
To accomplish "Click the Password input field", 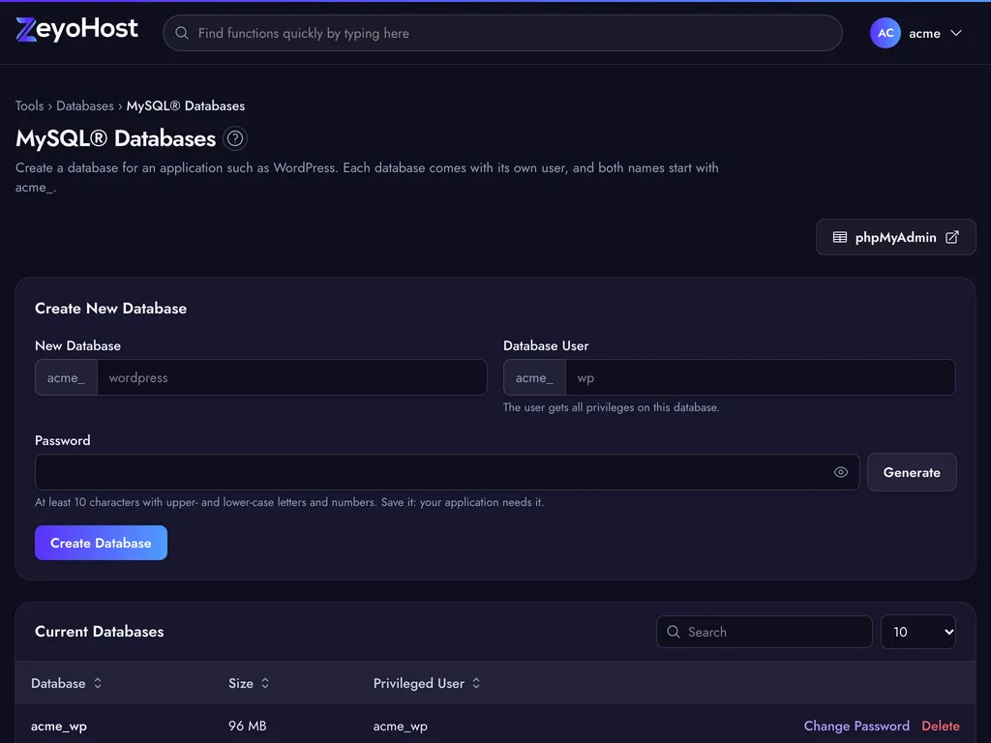I will (x=447, y=472).
